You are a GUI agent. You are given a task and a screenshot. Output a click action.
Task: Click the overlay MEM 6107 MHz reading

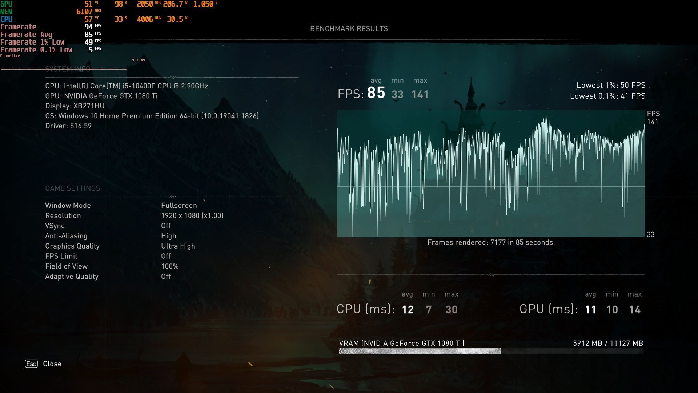tap(89, 12)
